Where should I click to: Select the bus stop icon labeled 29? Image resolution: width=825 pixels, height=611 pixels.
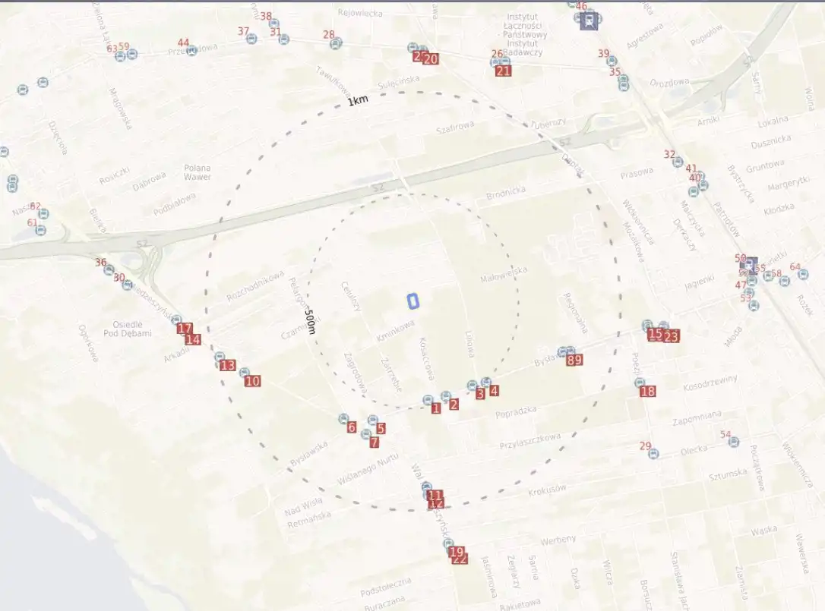pos(653,454)
